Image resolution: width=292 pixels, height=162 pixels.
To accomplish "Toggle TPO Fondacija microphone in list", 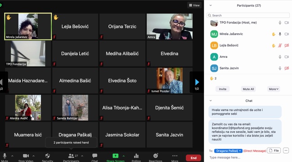I will (280, 23).
